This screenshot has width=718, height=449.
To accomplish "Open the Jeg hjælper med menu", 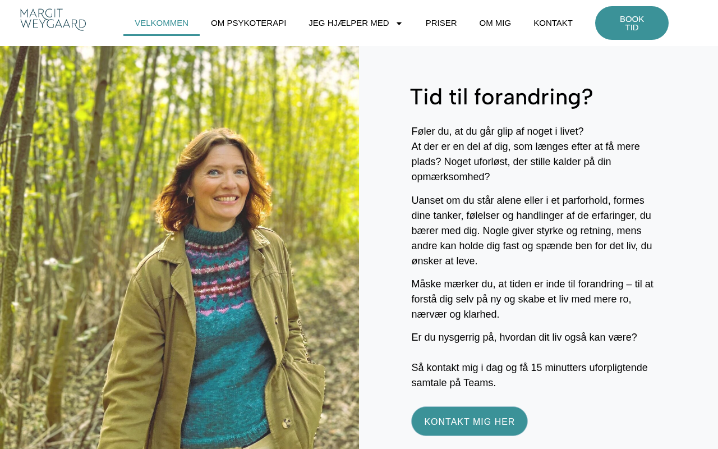I will [x=349, y=23].
